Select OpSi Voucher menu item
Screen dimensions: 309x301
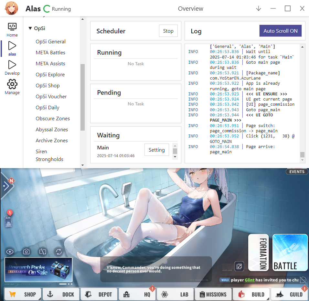tap(51, 97)
